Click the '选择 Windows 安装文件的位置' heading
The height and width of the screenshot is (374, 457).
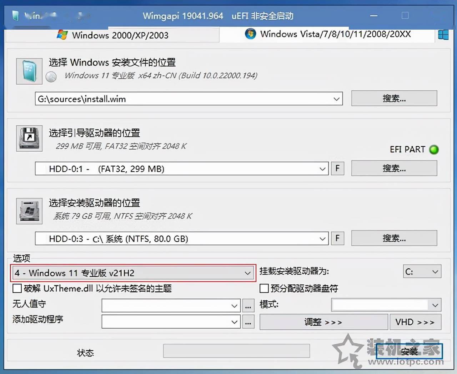point(112,62)
